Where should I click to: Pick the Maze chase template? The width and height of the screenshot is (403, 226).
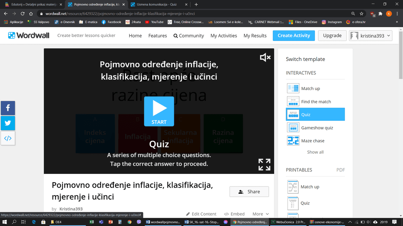313,141
